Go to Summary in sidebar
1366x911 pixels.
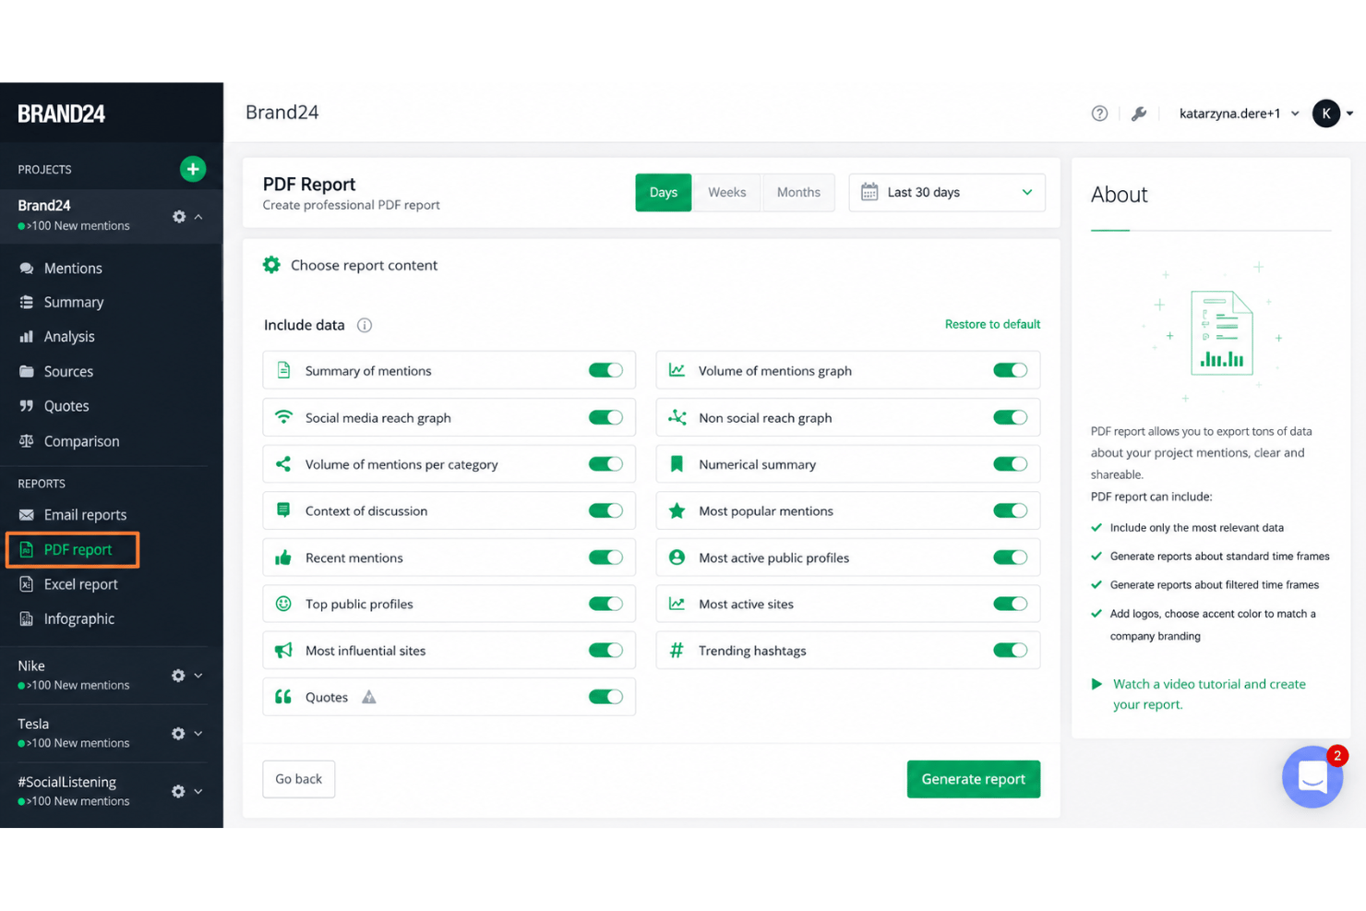point(74,303)
